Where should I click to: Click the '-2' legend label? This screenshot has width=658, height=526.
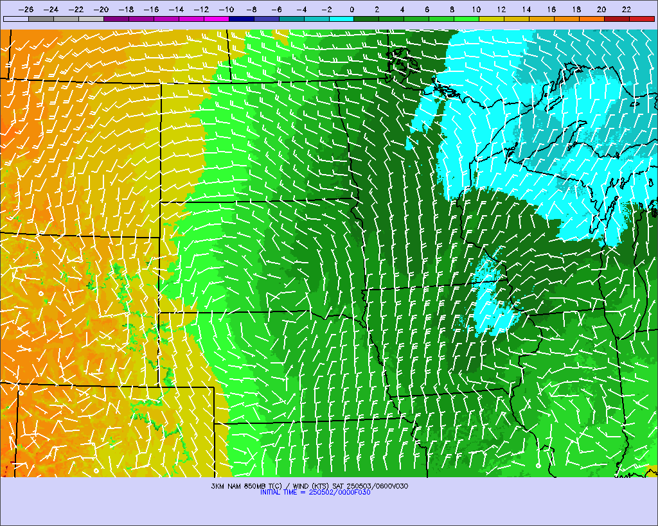click(x=326, y=9)
